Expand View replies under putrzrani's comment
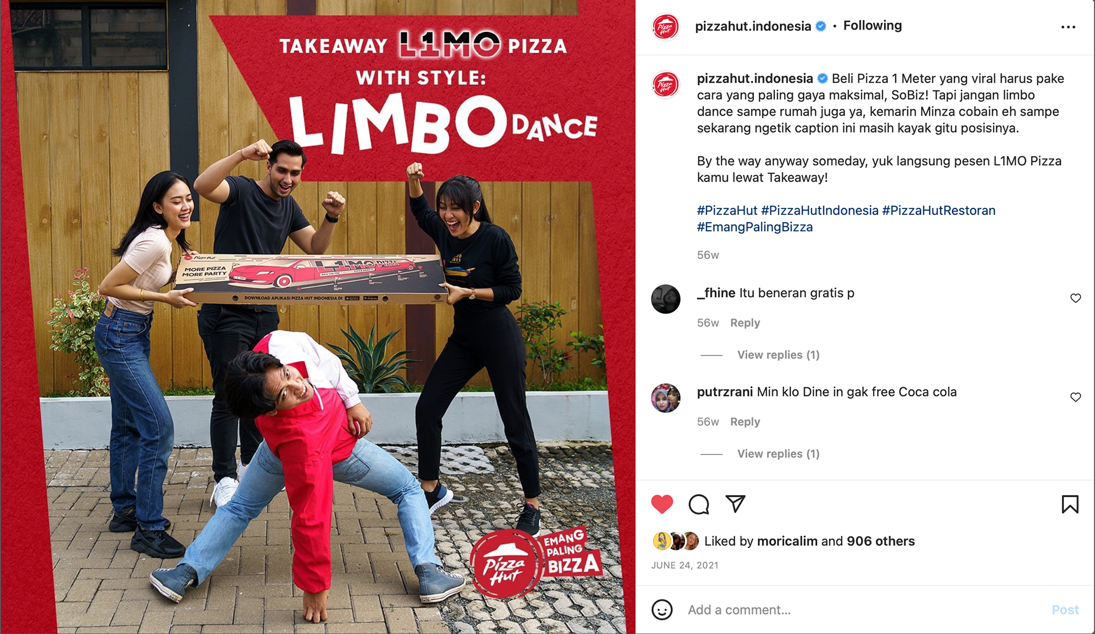 pyautogui.click(x=778, y=454)
